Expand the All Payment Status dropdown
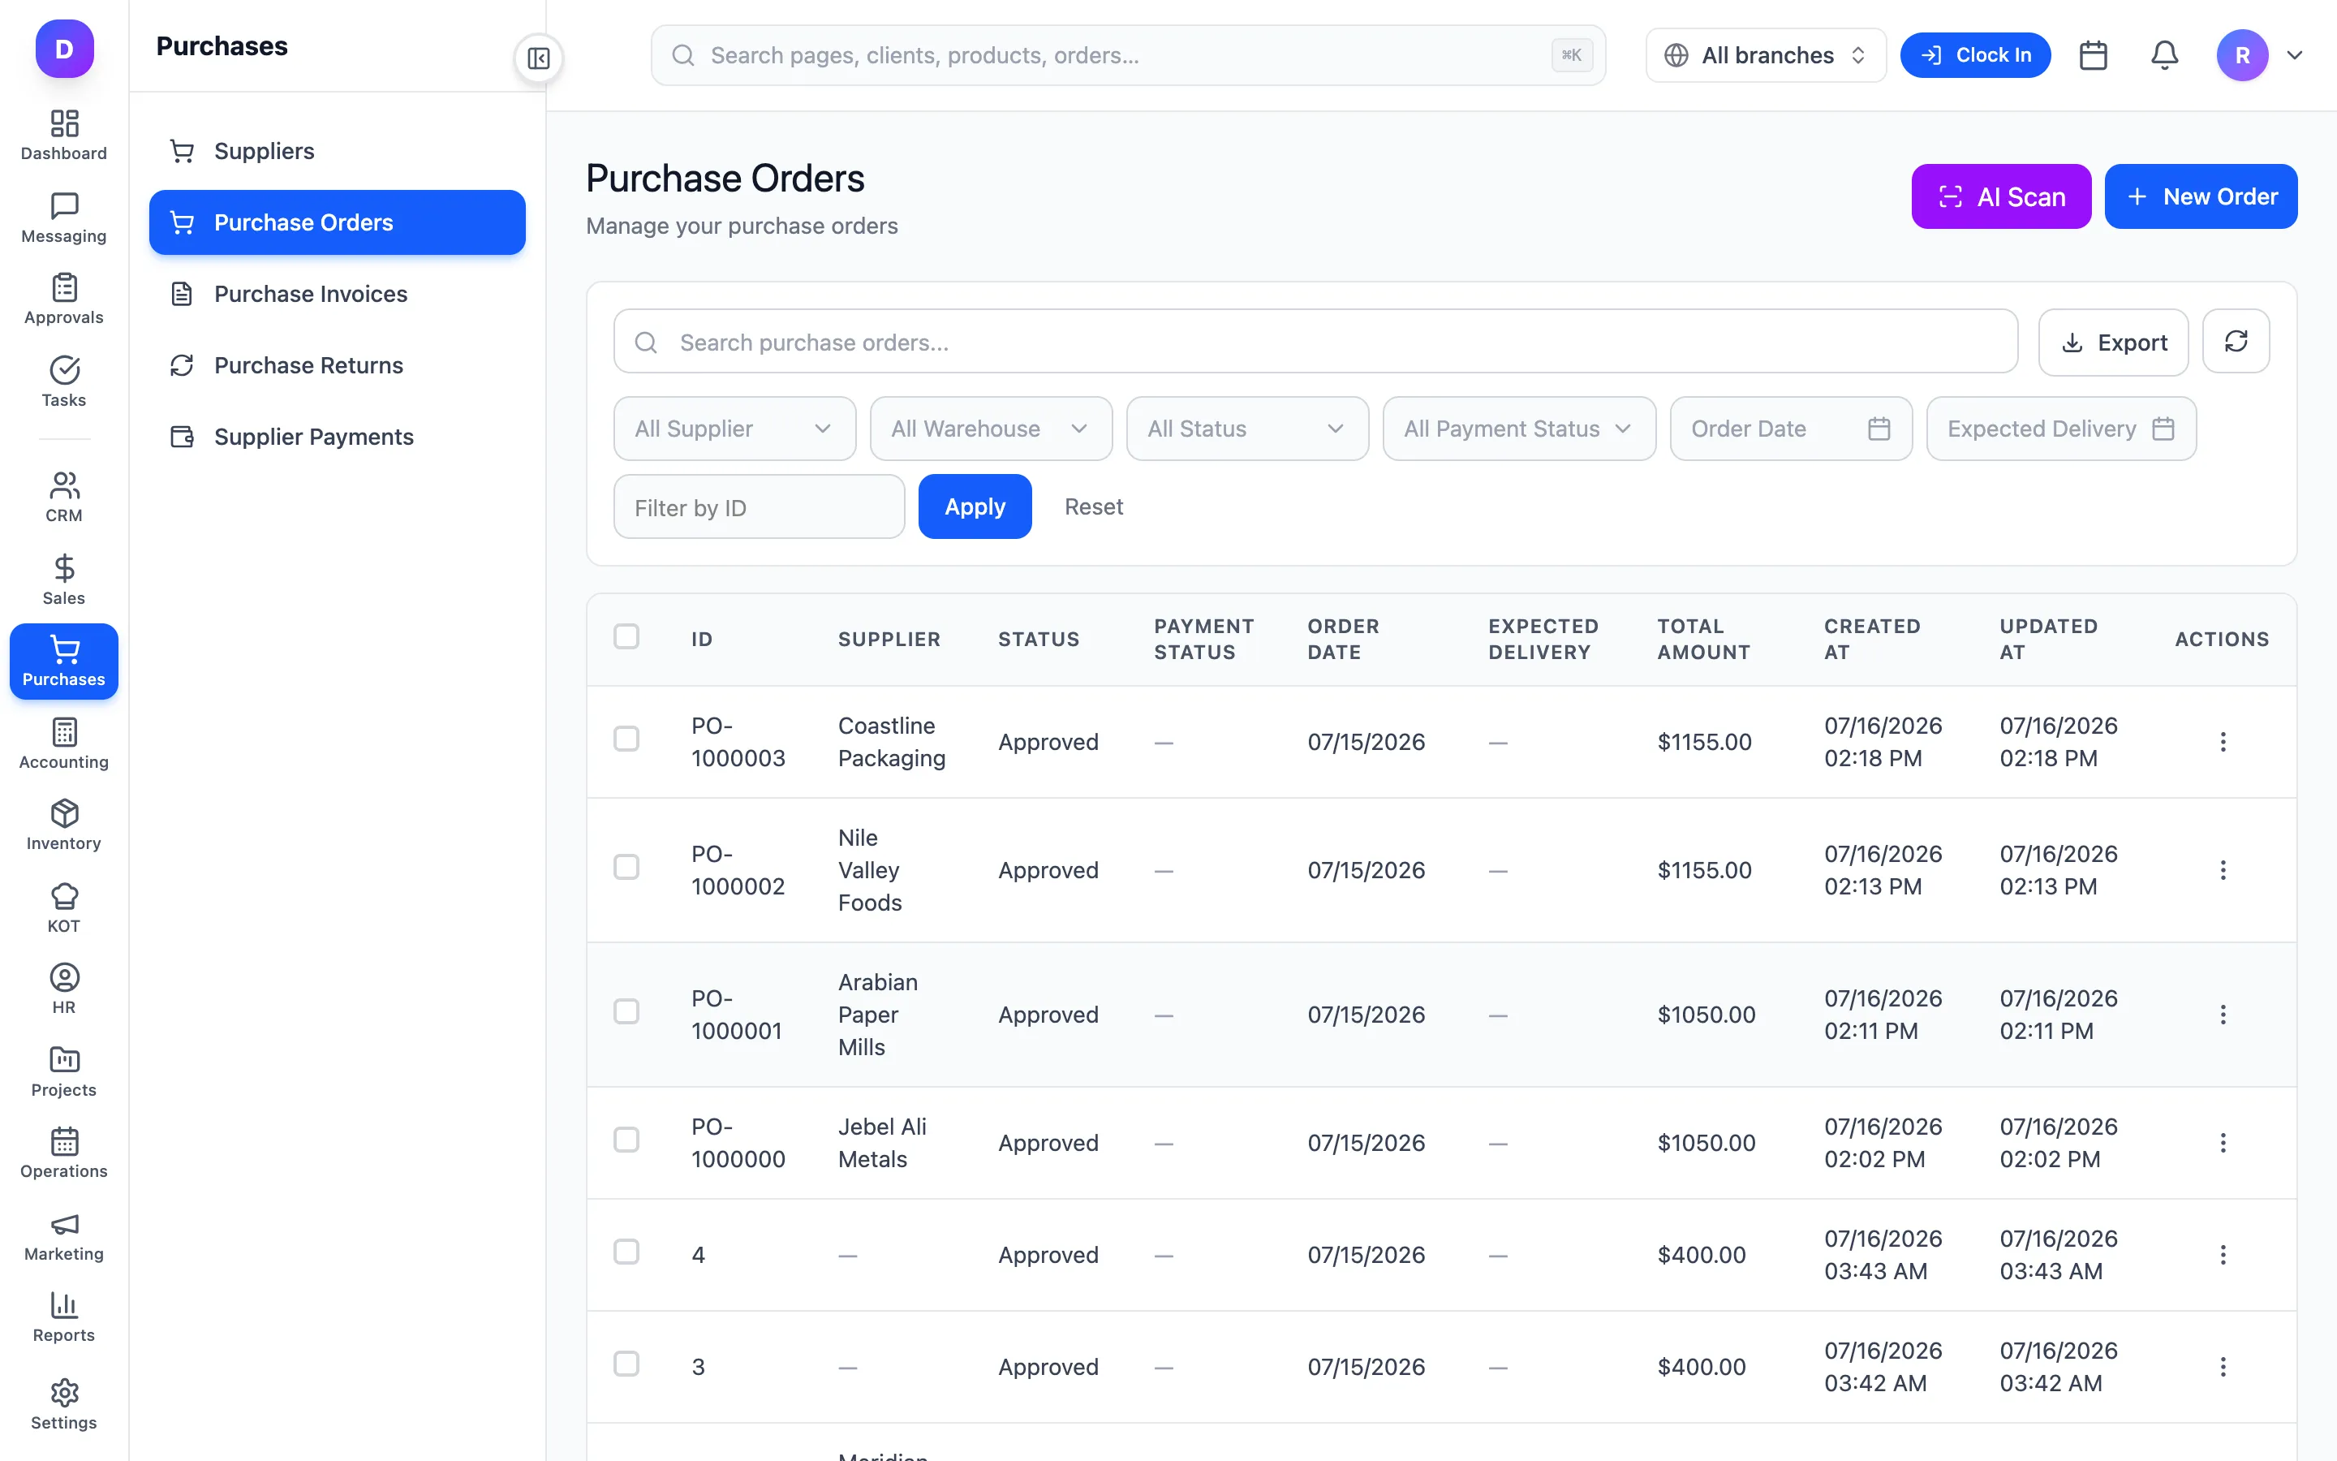Viewport: 2337px width, 1461px height. (x=1519, y=429)
